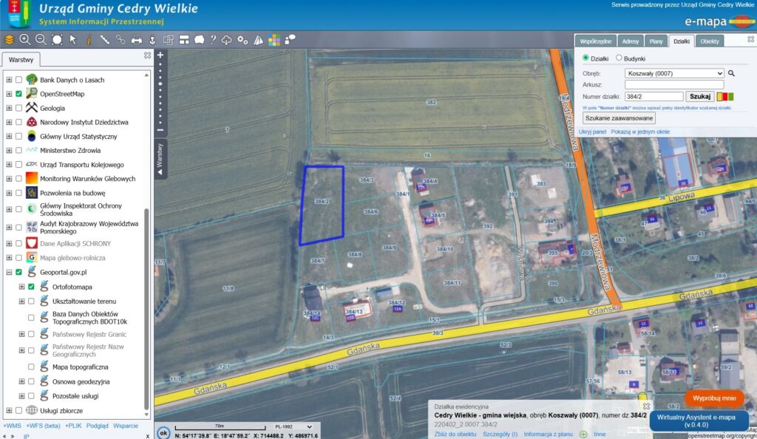Switch to the Współrzędne tab
Viewport: 757px width, 439px height.
coord(595,41)
